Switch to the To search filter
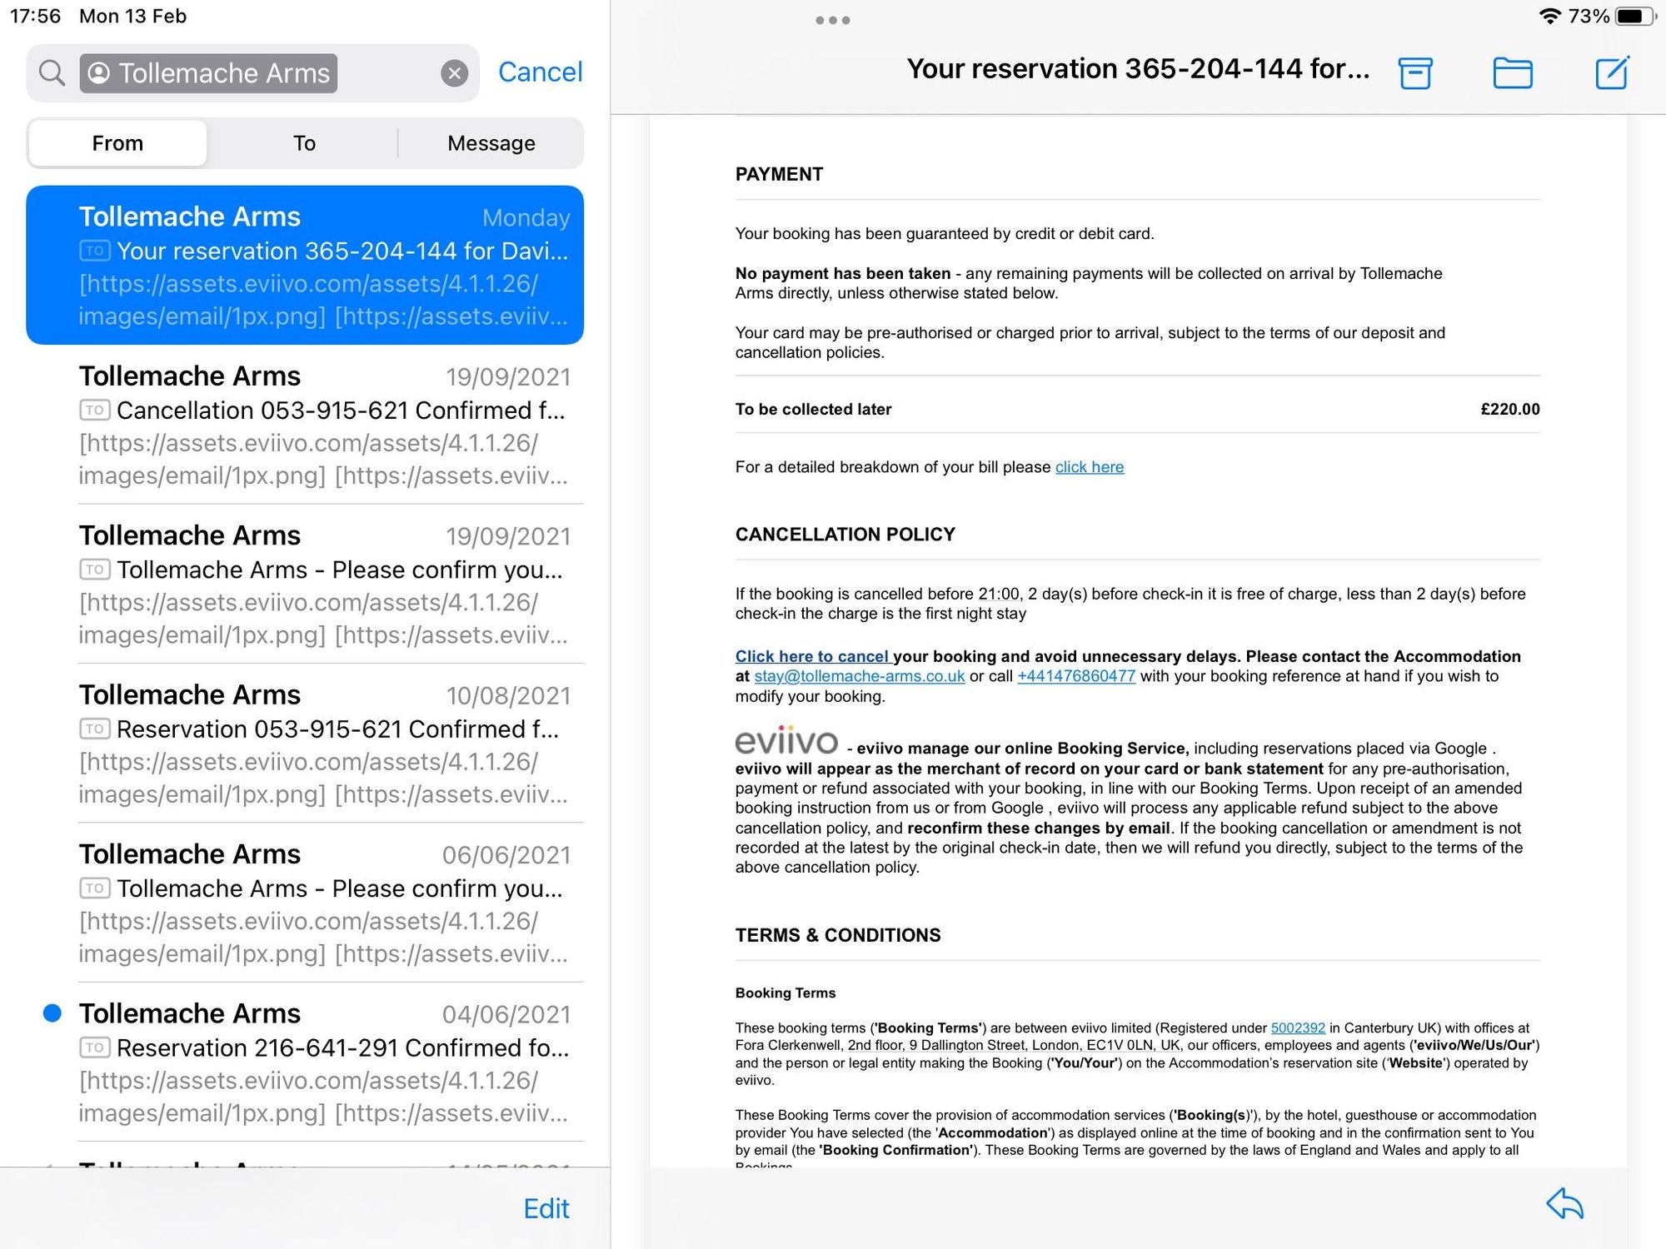 [x=304, y=143]
